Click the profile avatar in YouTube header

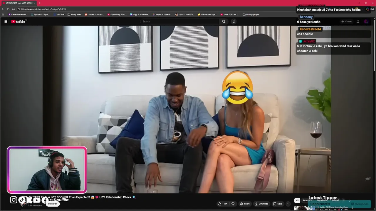pyautogui.click(x=366, y=21)
